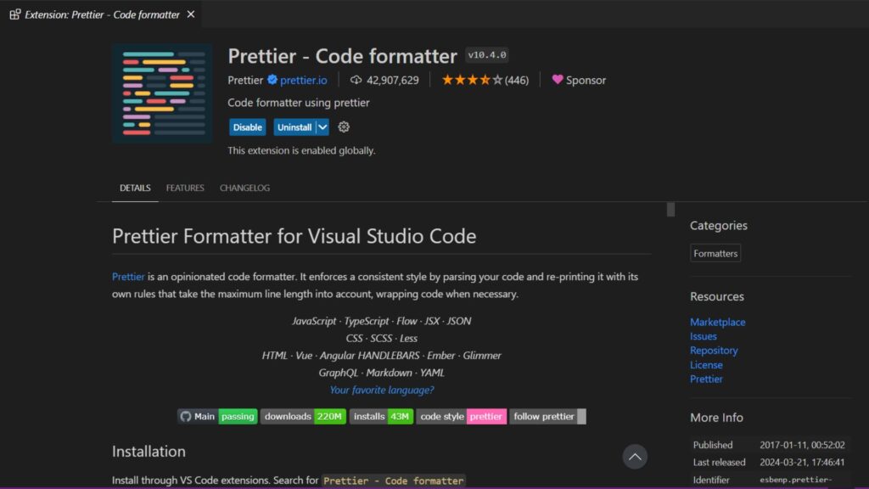Image resolution: width=869 pixels, height=489 pixels.
Task: Open the 'Your favorite language?' link
Action: (382, 391)
